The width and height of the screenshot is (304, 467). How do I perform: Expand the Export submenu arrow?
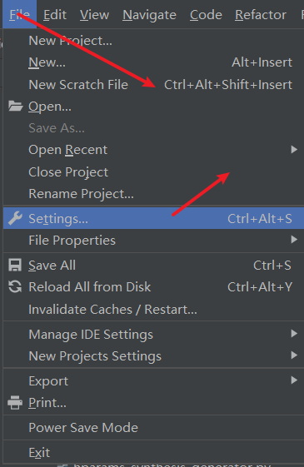pyautogui.click(x=294, y=380)
